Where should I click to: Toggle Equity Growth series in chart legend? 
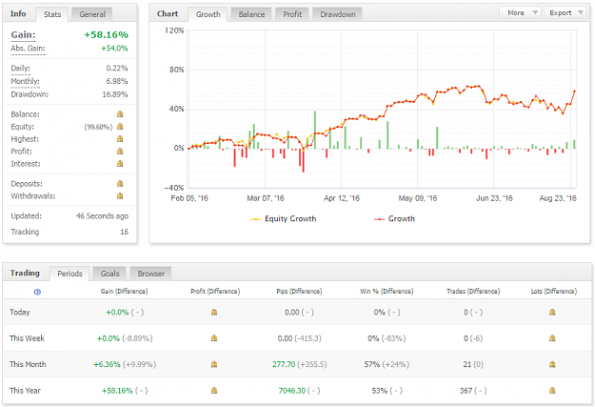(284, 219)
